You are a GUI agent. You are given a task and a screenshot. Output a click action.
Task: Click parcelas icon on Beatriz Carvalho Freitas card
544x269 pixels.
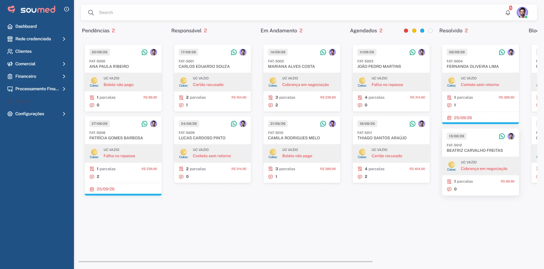pyautogui.click(x=449, y=182)
